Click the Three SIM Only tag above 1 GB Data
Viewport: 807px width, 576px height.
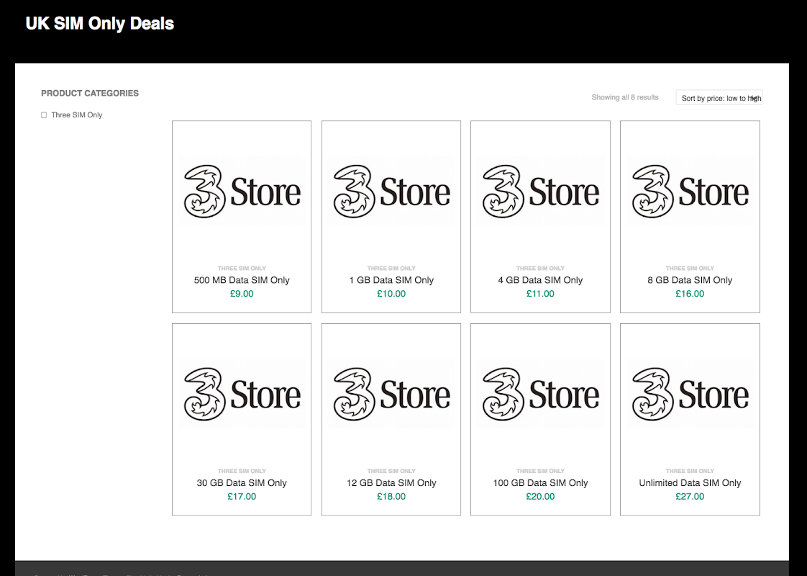(391, 269)
